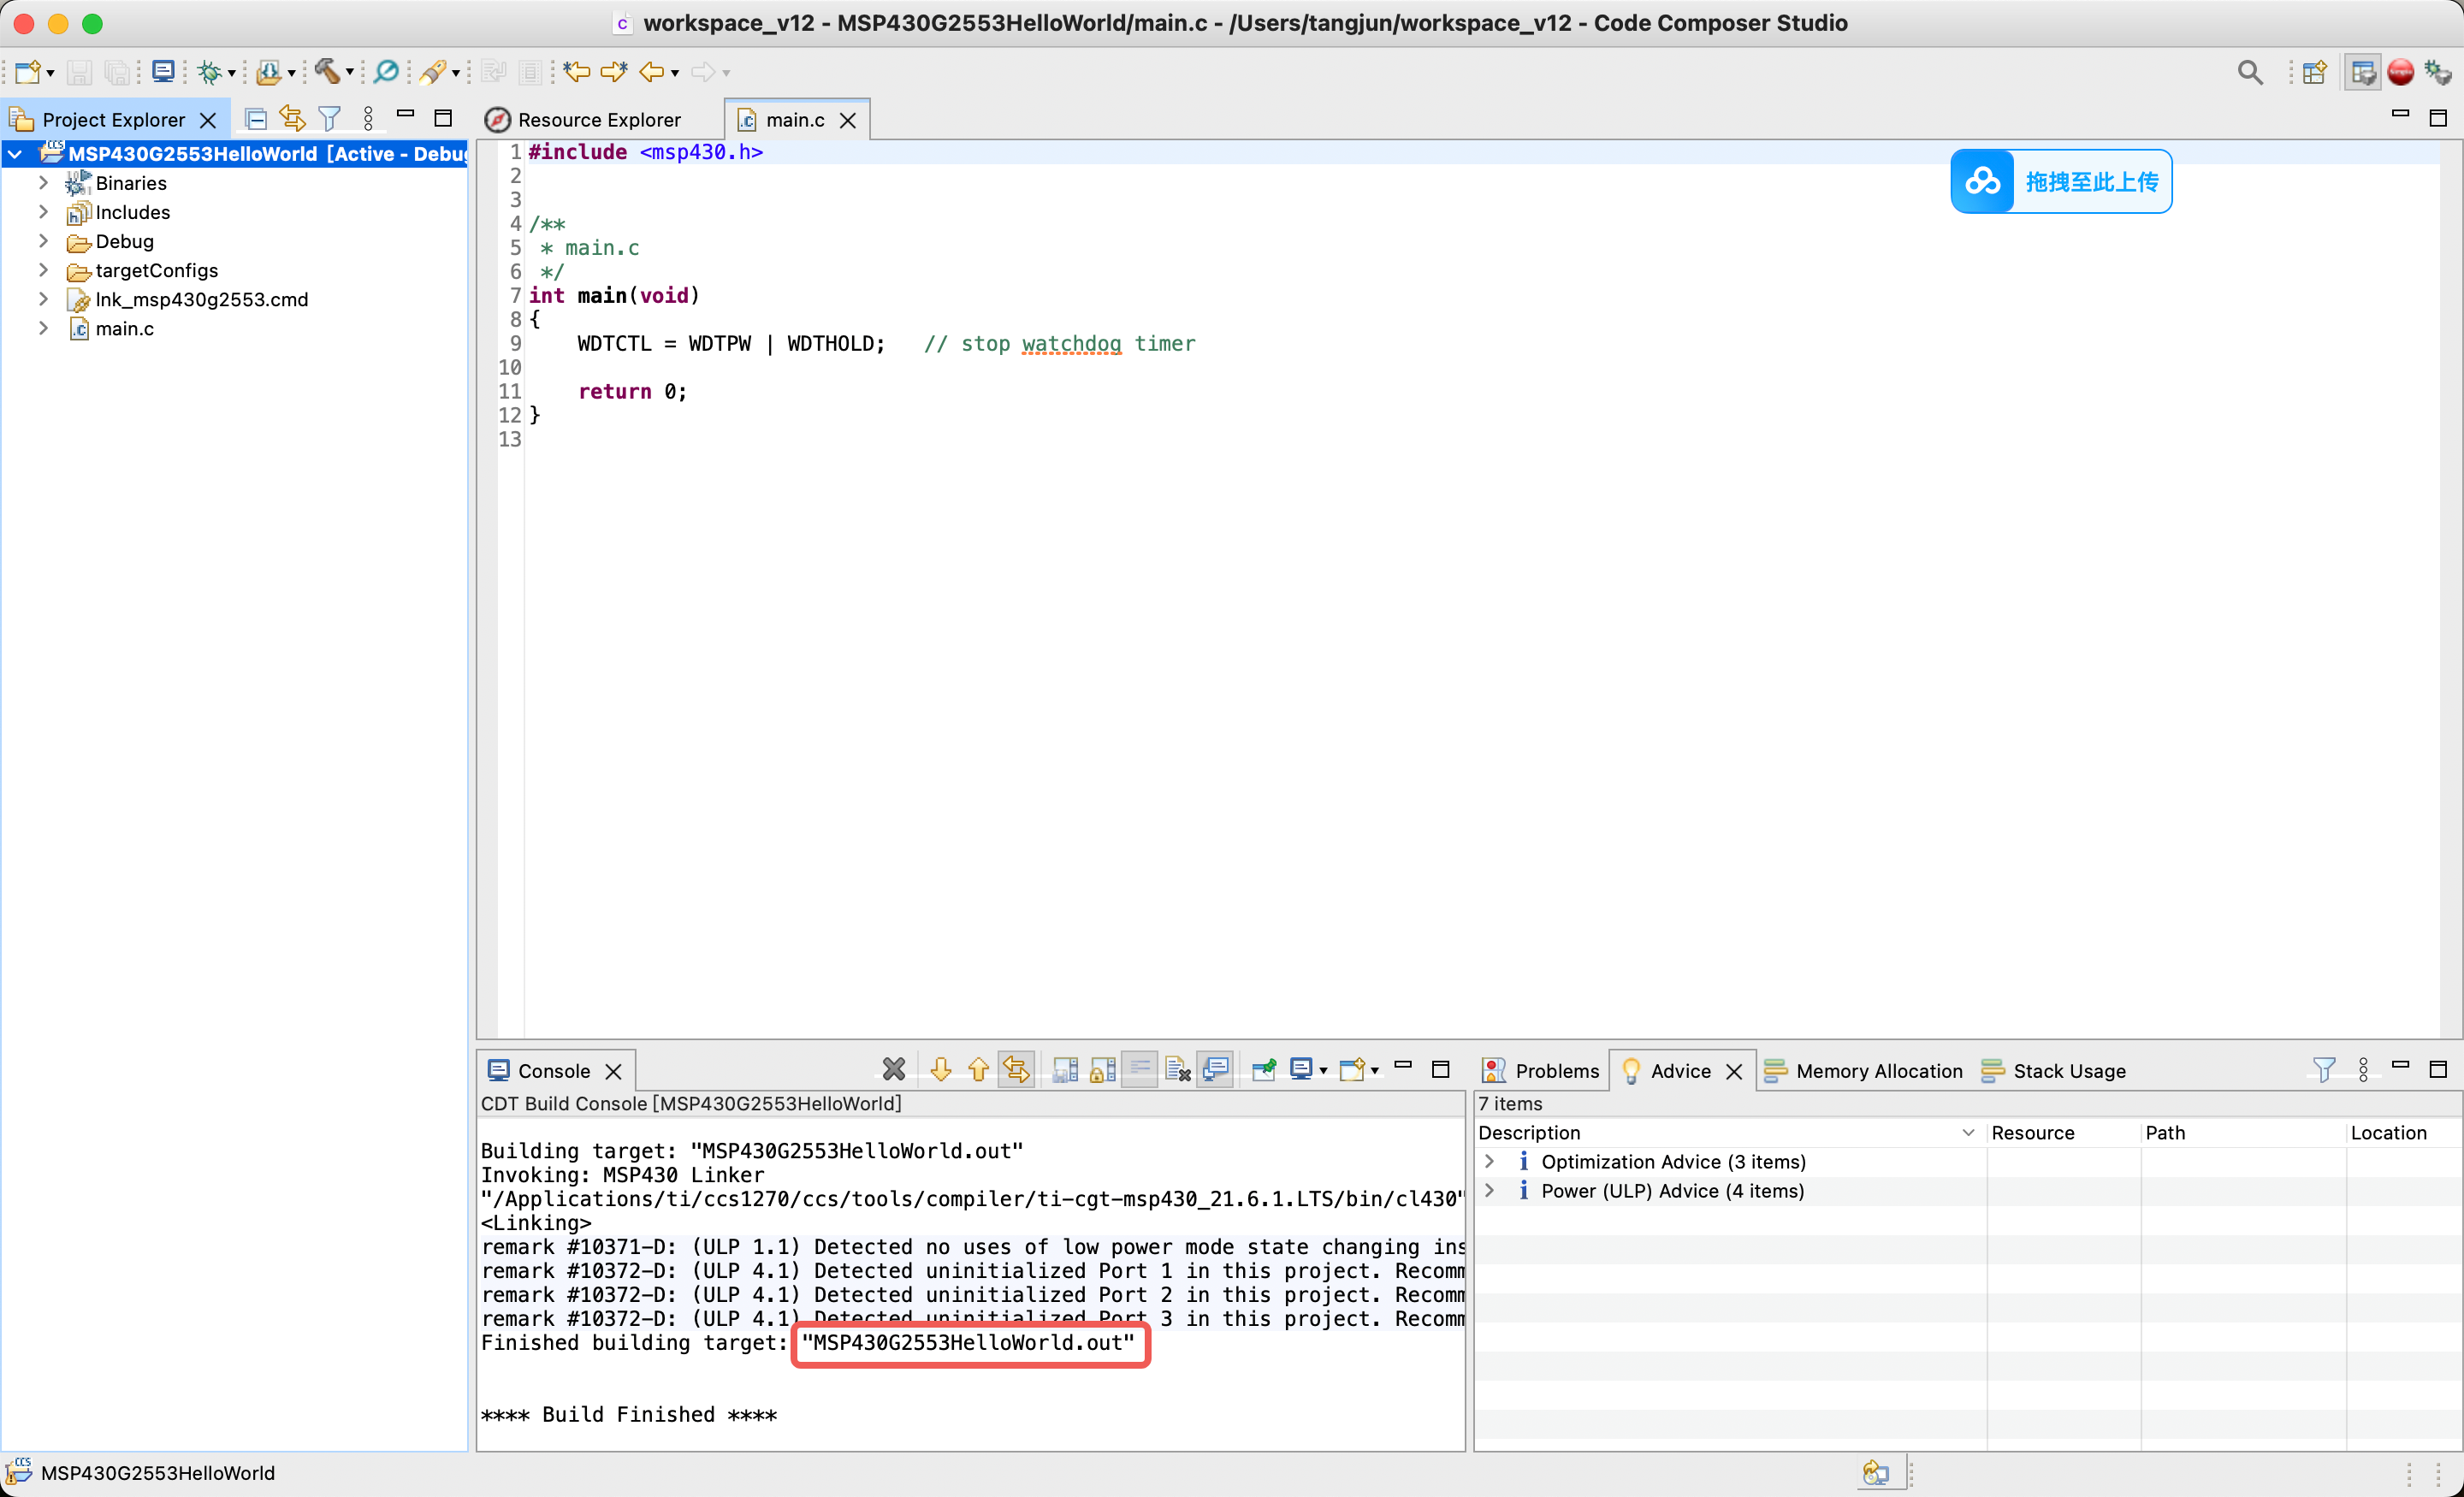The image size is (2464, 1497).
Task: Sort by the Description column header
Action: coord(1729,1132)
